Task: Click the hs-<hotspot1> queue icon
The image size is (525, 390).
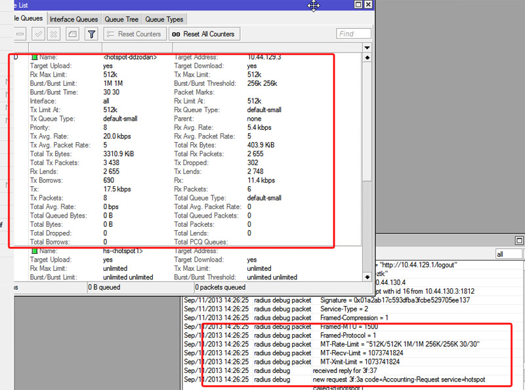Action: tap(34, 251)
